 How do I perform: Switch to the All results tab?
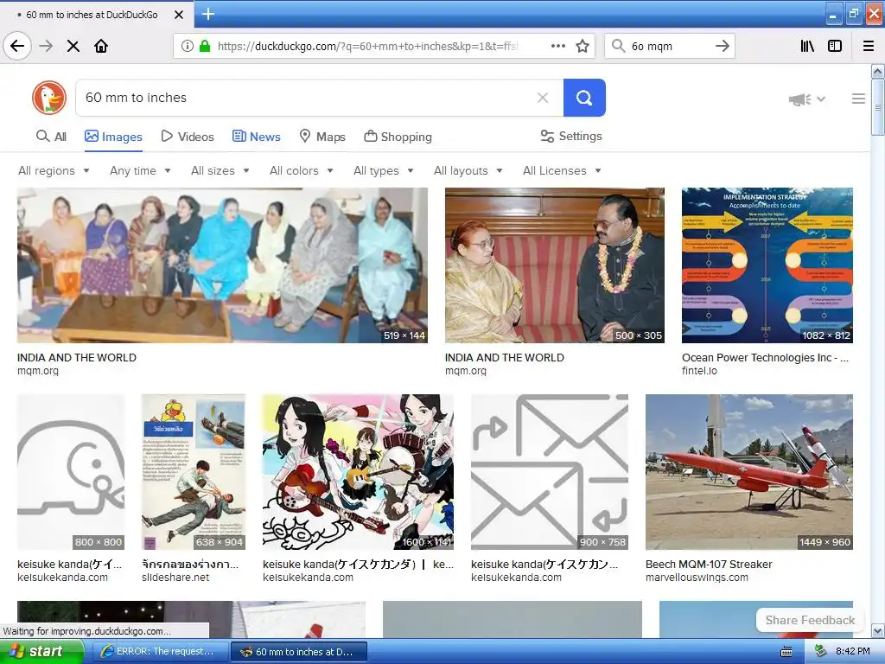(x=51, y=137)
